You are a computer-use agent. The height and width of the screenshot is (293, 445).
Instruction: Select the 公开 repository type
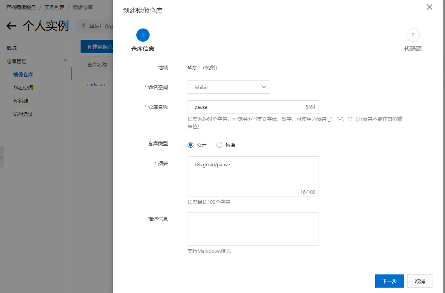pos(190,145)
